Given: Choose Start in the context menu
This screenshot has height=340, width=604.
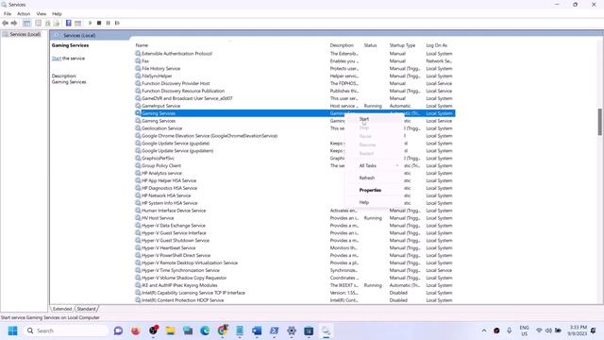Looking at the screenshot, I should pos(364,119).
